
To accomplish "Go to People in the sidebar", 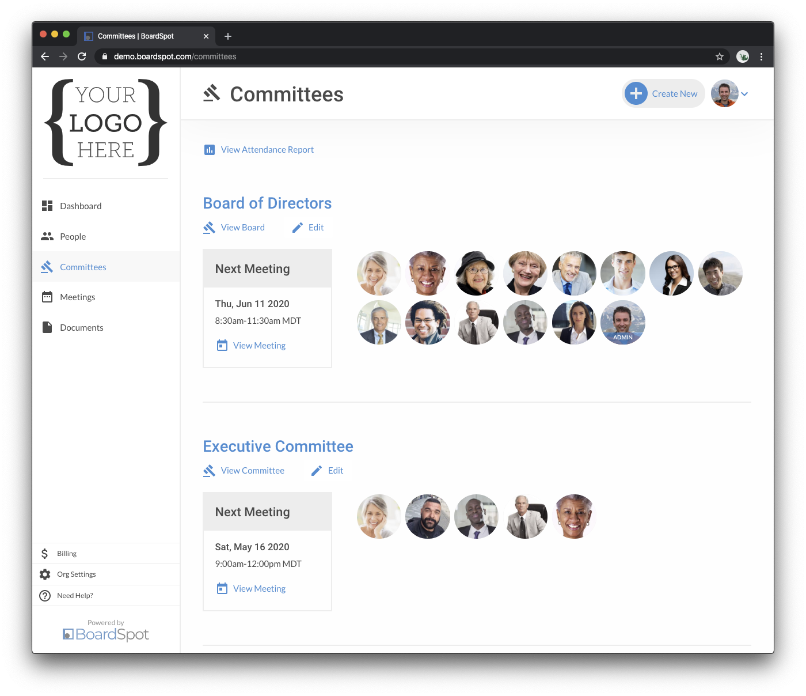I will [x=73, y=237].
